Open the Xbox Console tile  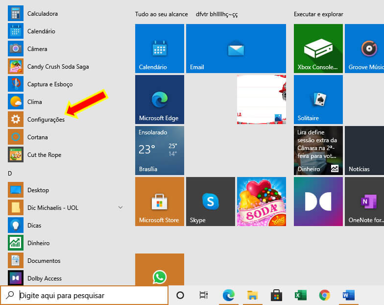[318, 48]
